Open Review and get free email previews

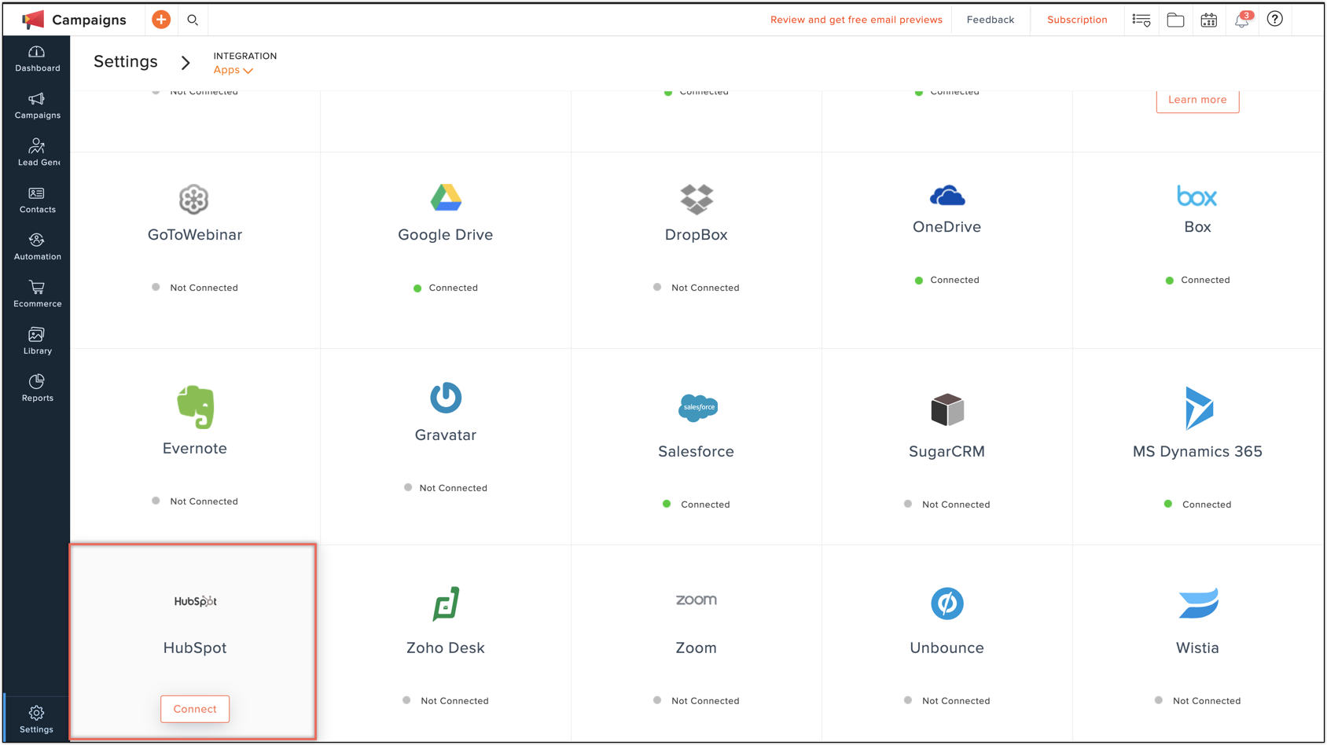pyautogui.click(x=856, y=20)
